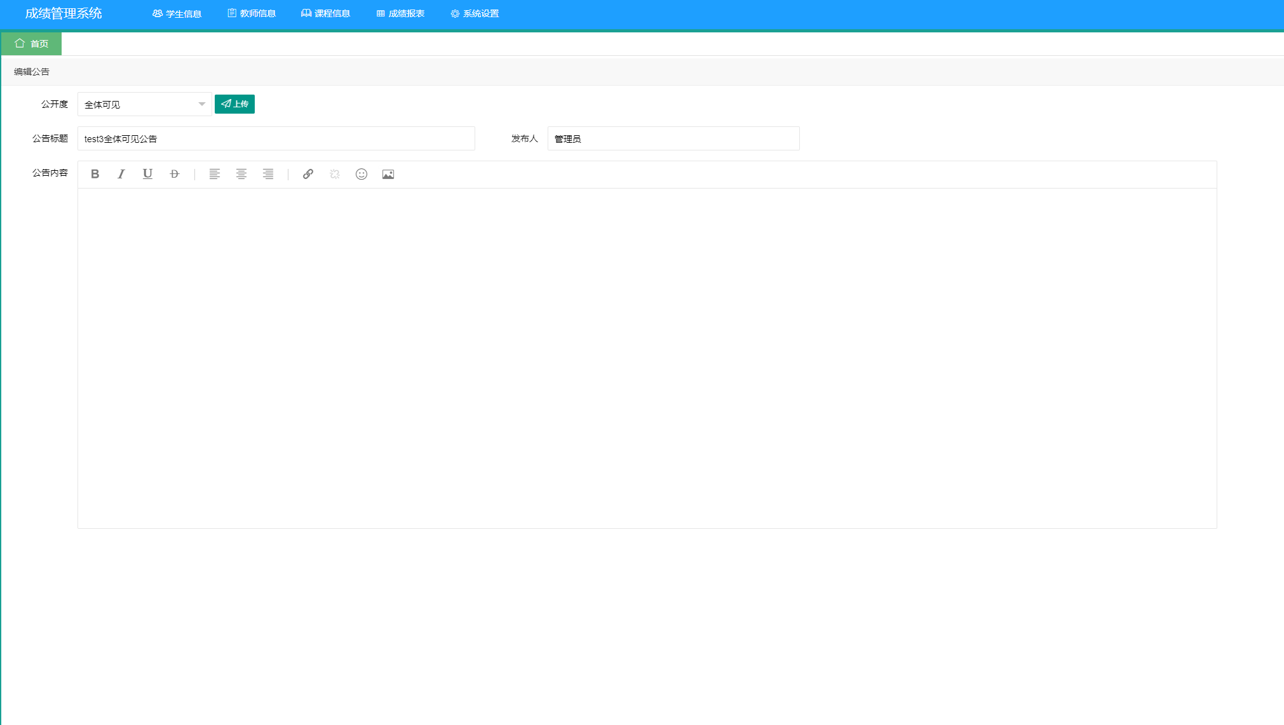Image resolution: width=1284 pixels, height=725 pixels.
Task: Apply italic formatting in the editor
Action: coord(121,174)
